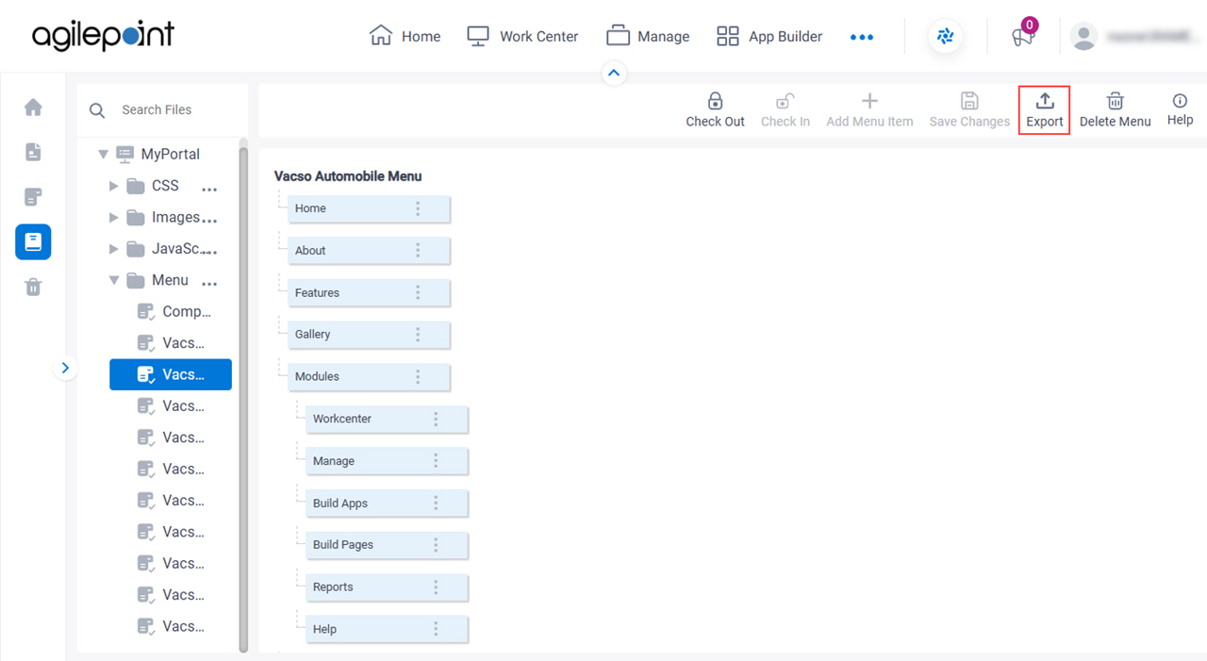
Task: Open the notifications megaphone icon
Action: coord(1023,37)
